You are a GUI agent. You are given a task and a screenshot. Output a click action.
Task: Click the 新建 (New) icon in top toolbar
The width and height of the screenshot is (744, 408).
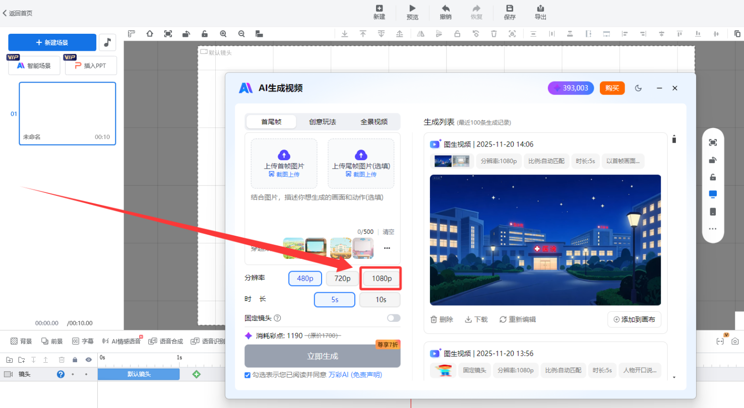click(379, 9)
